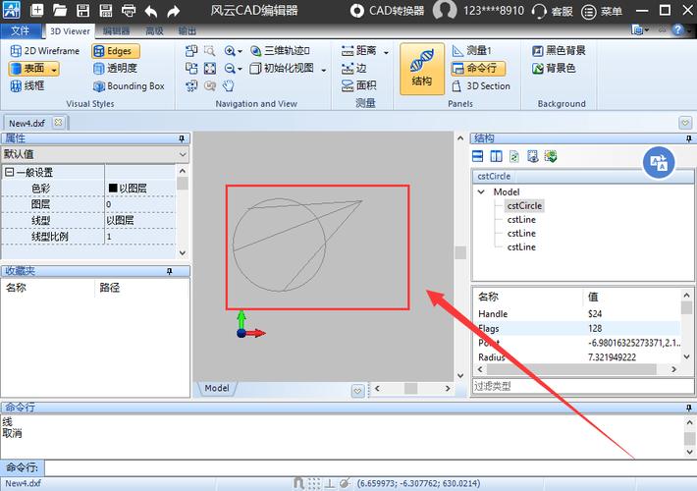The height and width of the screenshot is (491, 697).
Task: Create a new file from the title bar
Action: [x=36, y=10]
